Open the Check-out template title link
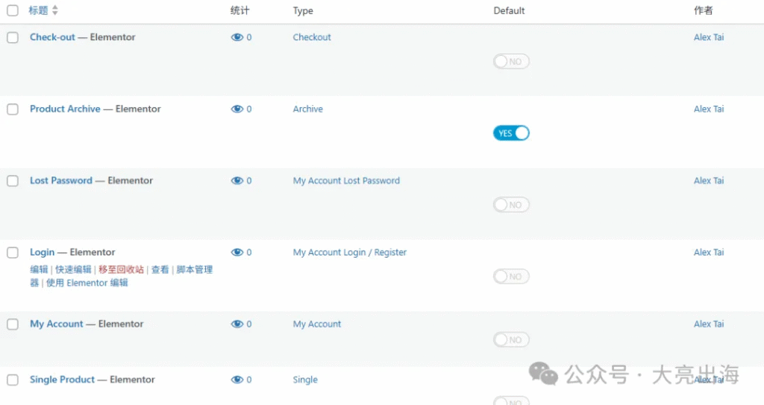The height and width of the screenshot is (405, 764). click(x=52, y=37)
